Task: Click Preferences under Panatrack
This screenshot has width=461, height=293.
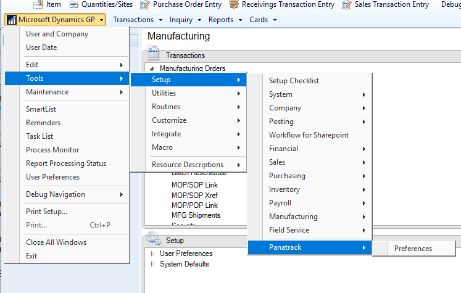Action: tap(414, 249)
